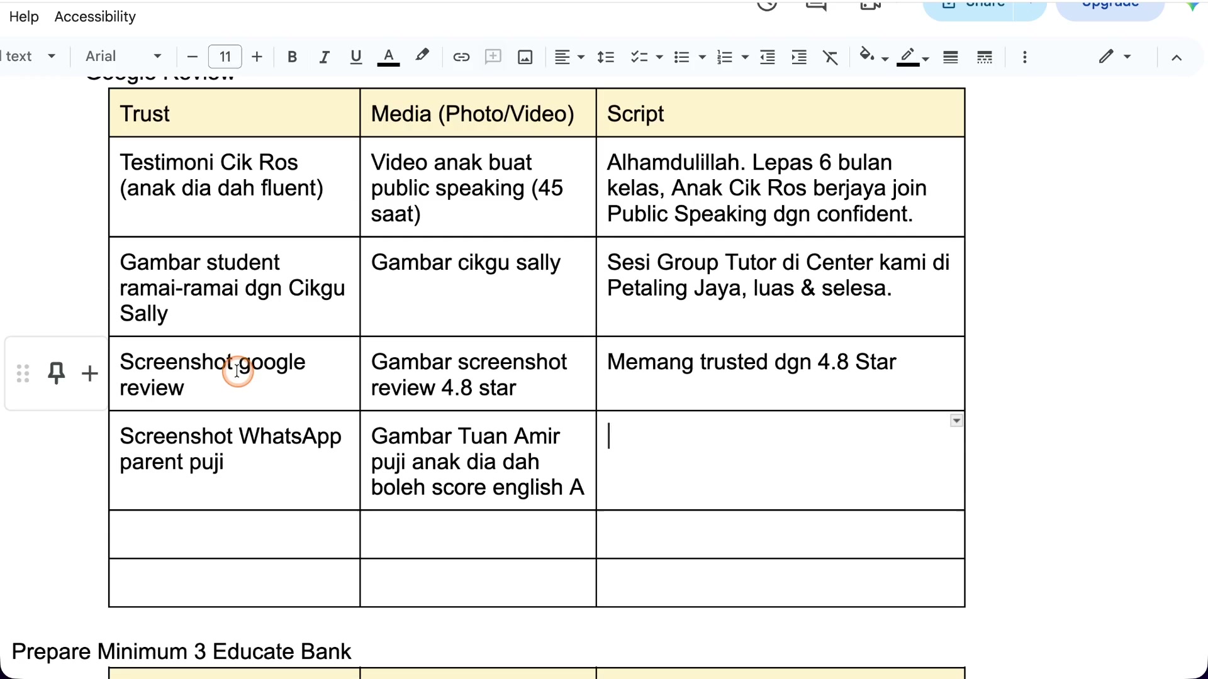1208x679 pixels.
Task: Open the border color tool
Action: pos(912,57)
